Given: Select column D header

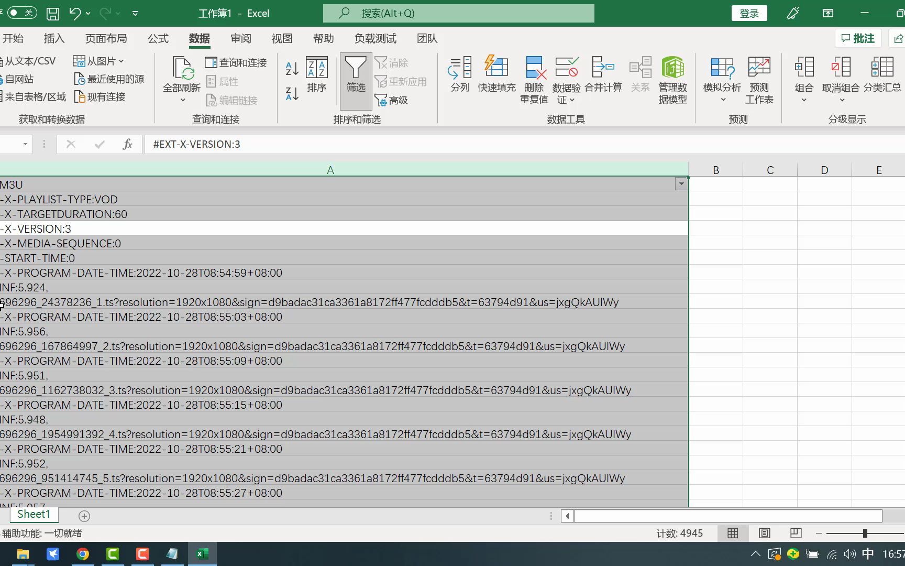Looking at the screenshot, I should click(824, 170).
